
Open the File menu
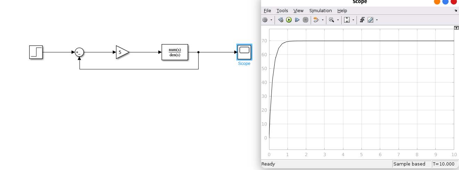pyautogui.click(x=267, y=11)
